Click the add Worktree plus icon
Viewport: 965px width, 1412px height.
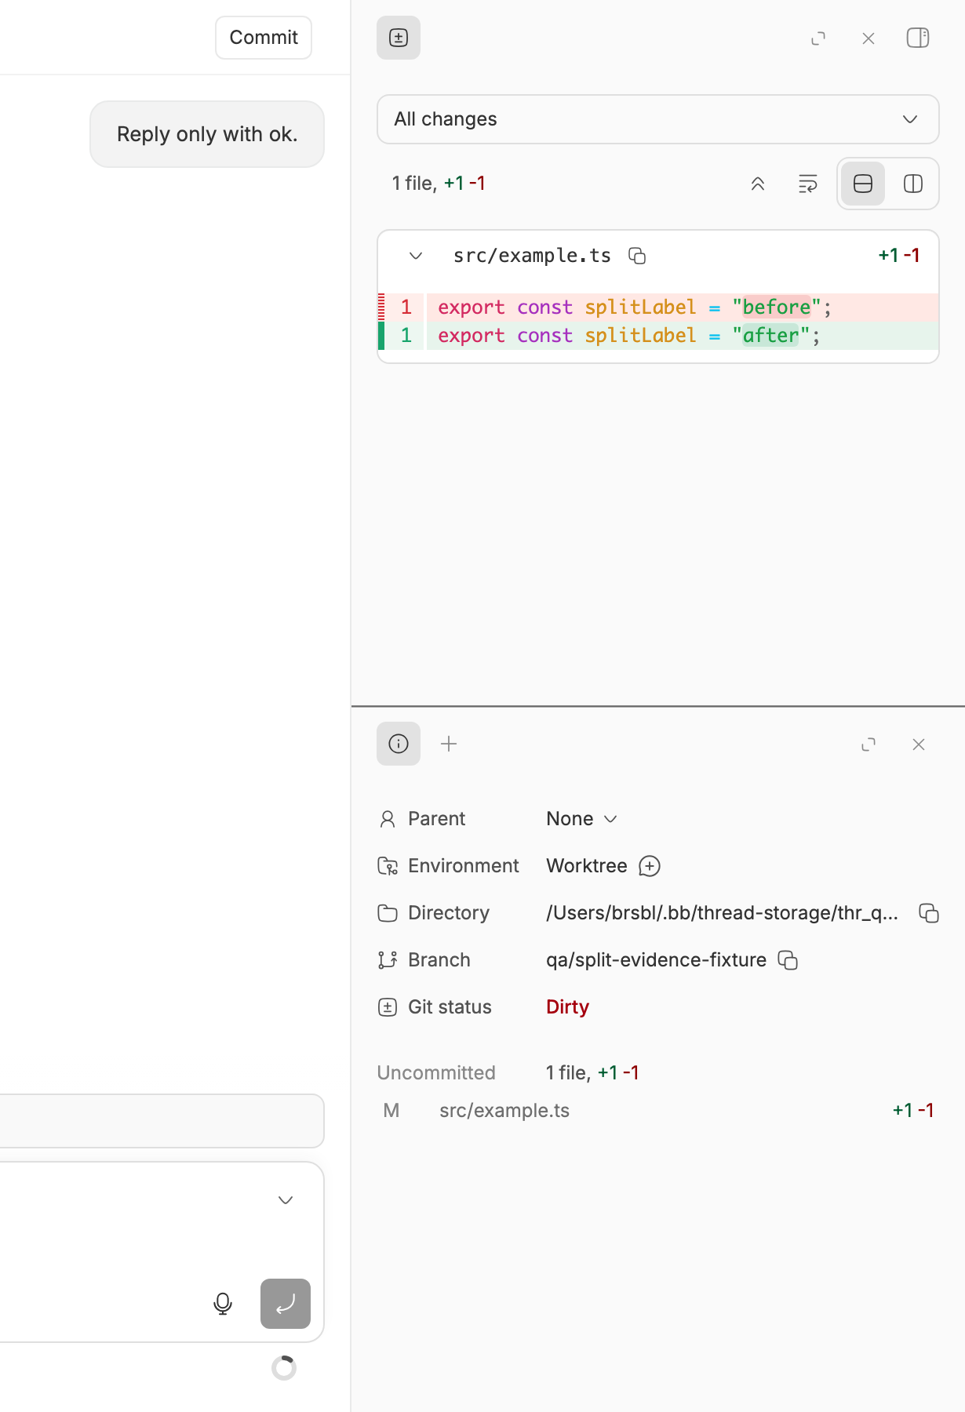(650, 866)
